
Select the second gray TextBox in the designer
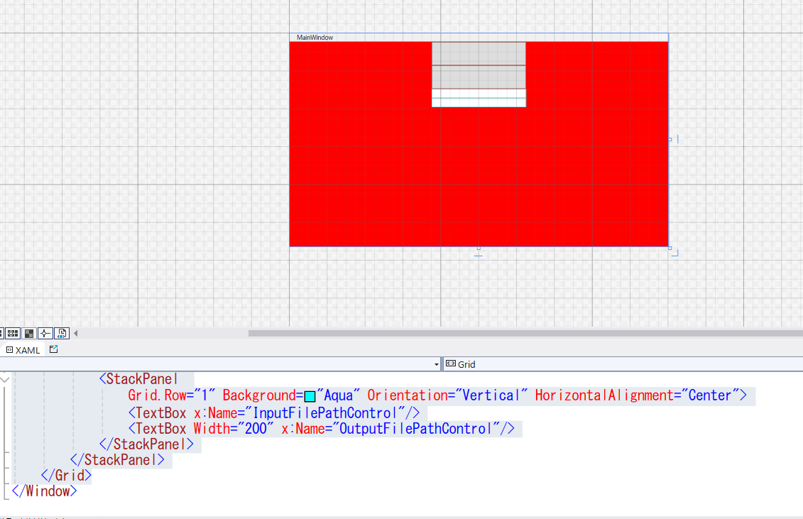[479, 77]
